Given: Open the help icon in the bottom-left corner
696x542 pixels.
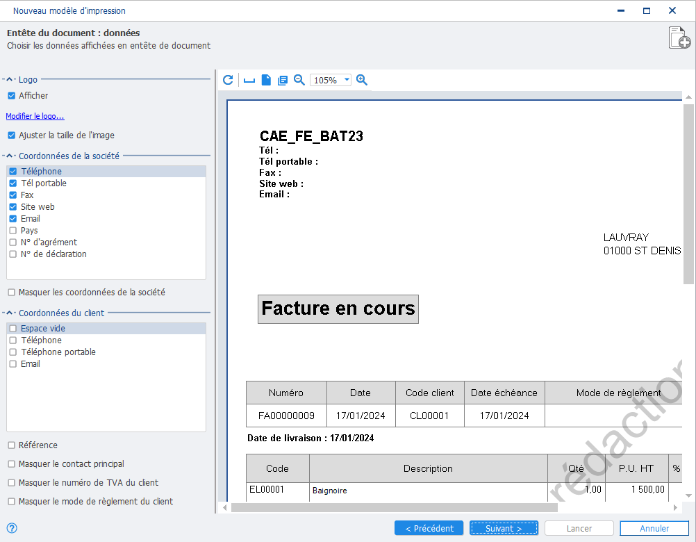Looking at the screenshot, I should coord(12,528).
